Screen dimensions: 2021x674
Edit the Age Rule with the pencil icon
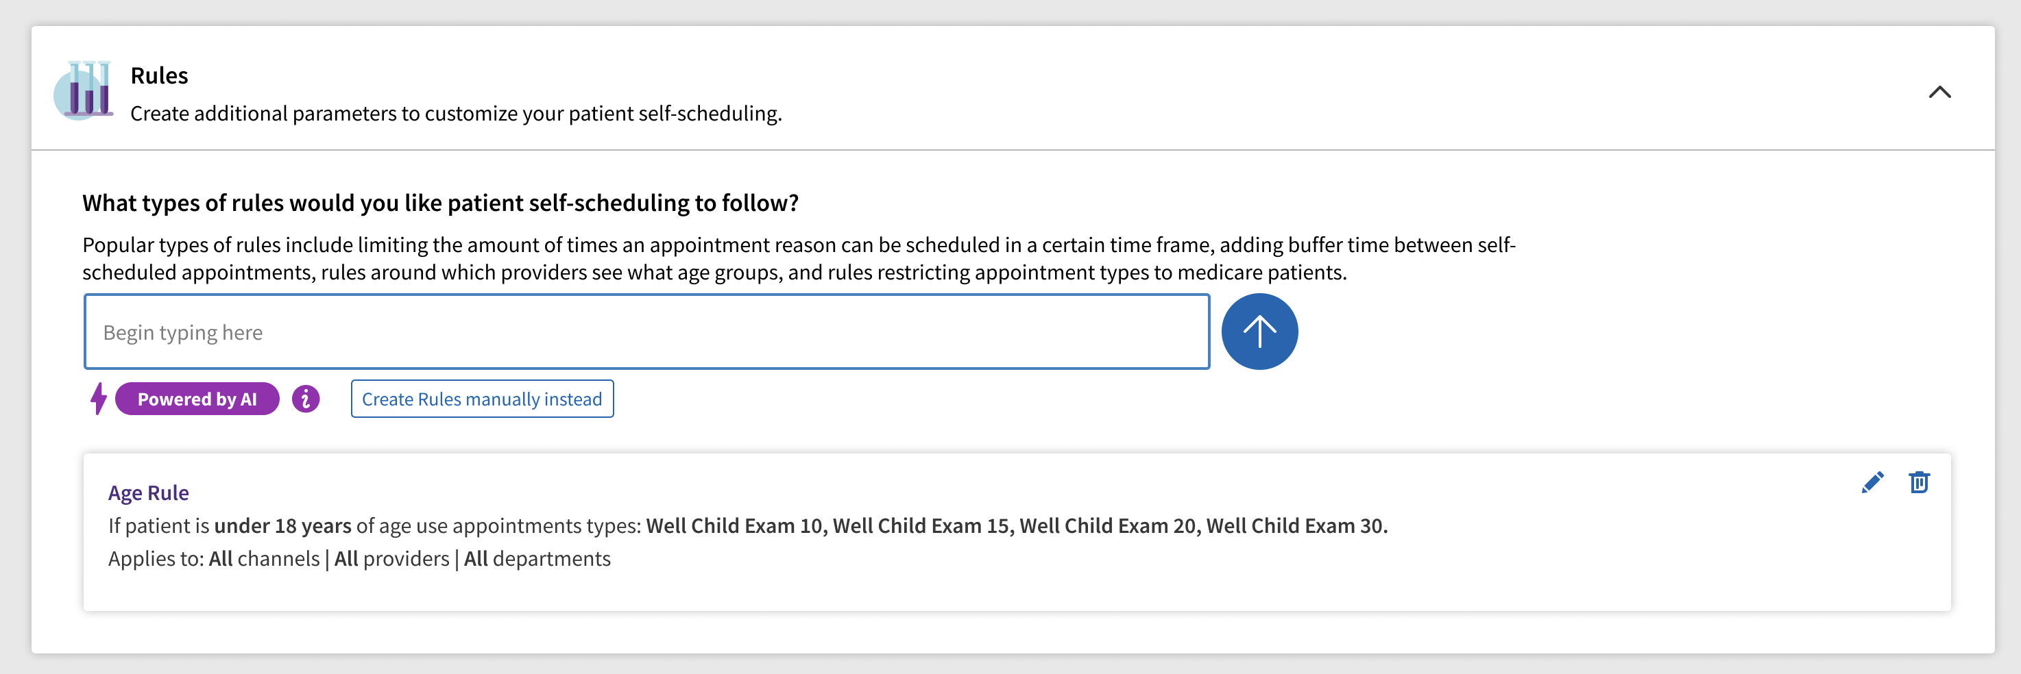coord(1872,482)
